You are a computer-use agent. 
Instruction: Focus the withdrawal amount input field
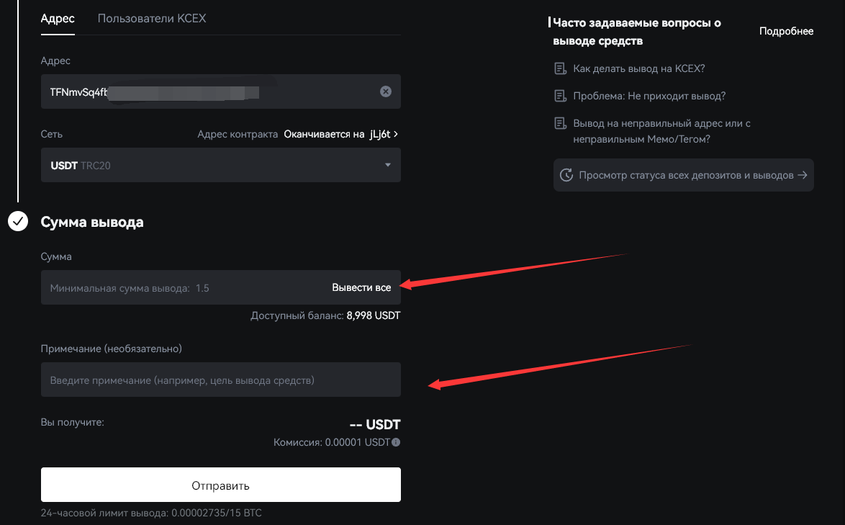(x=180, y=288)
